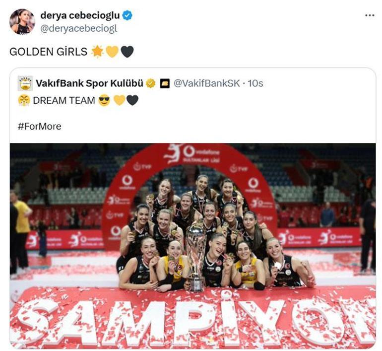Click the gold verified badge
Image resolution: width=382 pixels, height=351 pixels.
click(x=150, y=83)
